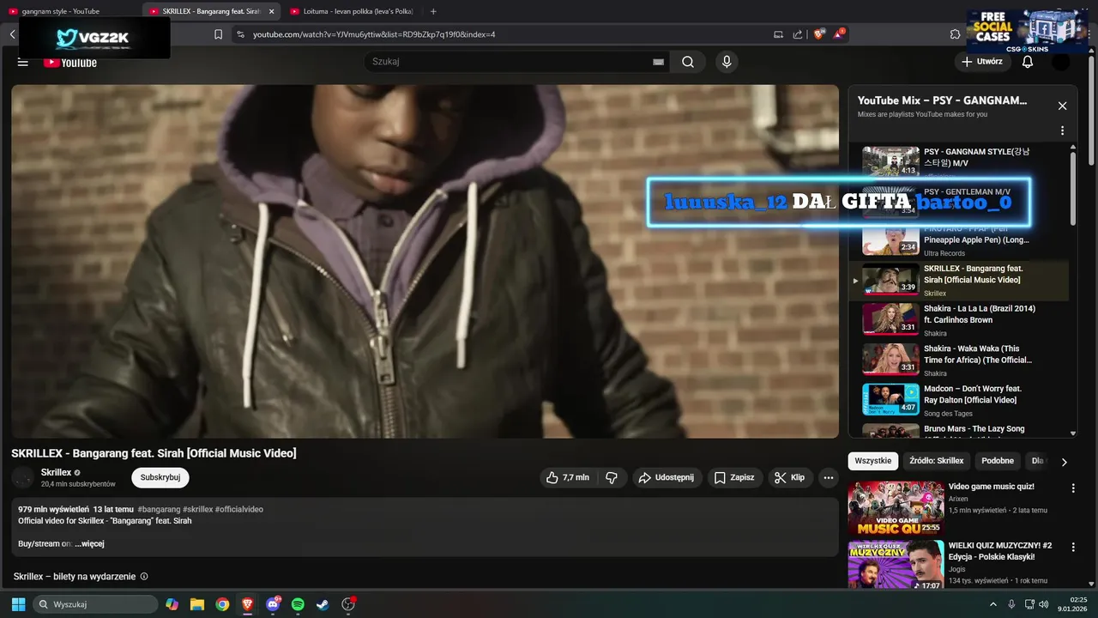
Task: Select SKRILLEX Bangarang in playlist
Action: tap(958, 281)
